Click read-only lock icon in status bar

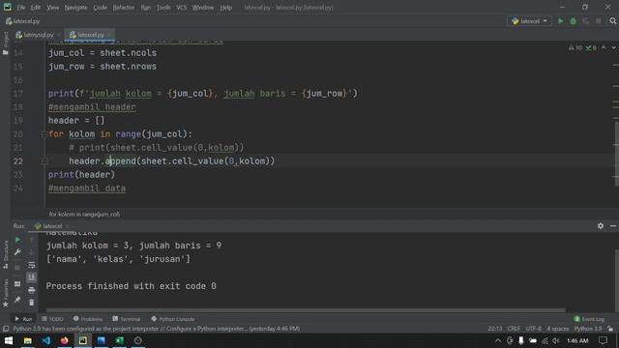(610, 329)
